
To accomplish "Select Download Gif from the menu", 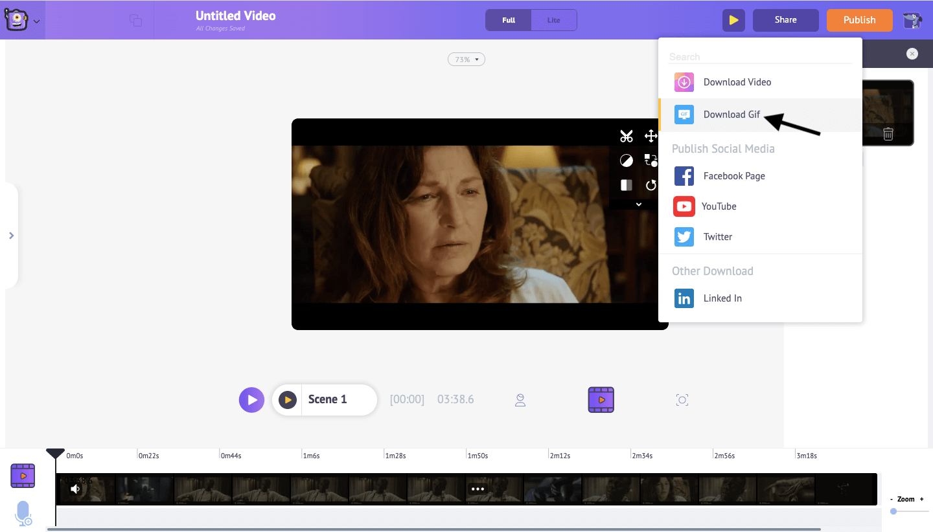I will click(731, 115).
